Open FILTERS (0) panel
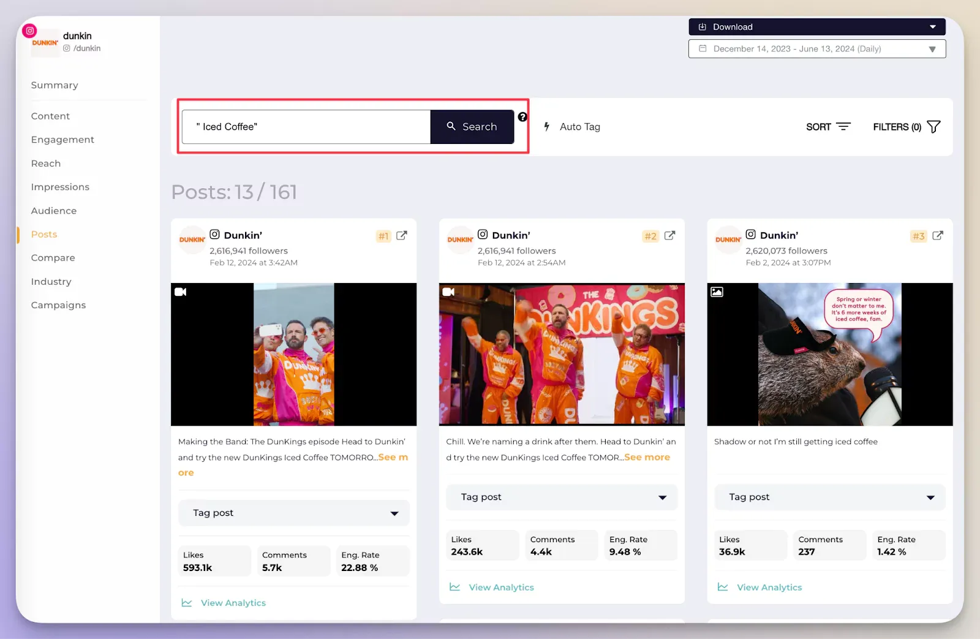980x639 pixels. click(x=907, y=127)
